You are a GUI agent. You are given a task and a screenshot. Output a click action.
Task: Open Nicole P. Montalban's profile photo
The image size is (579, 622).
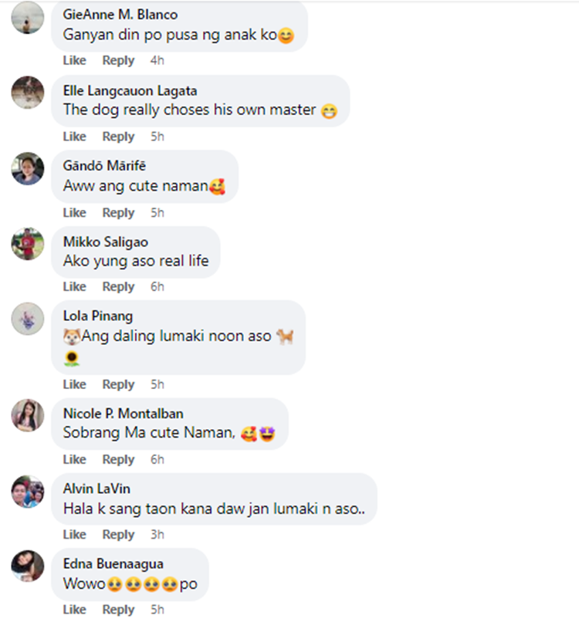pos(27,415)
